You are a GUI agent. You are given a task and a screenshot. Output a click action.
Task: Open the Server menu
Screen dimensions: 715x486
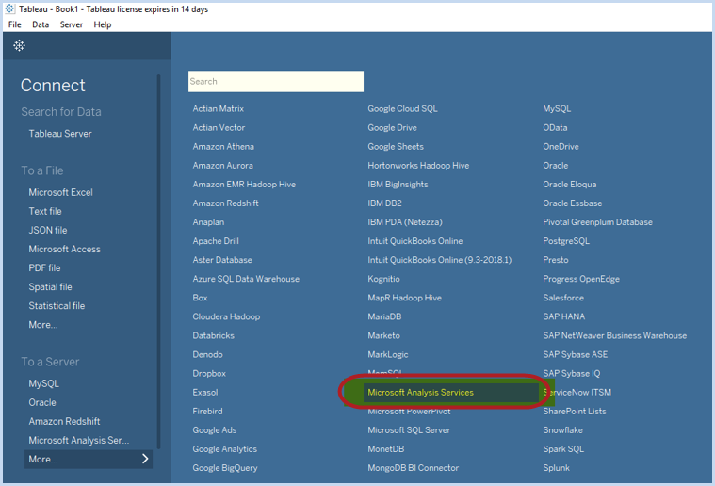coord(72,24)
